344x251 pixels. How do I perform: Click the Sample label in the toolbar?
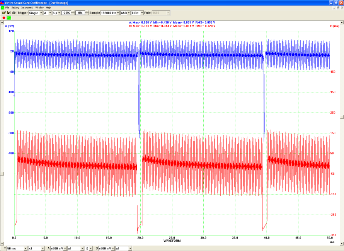point(95,13)
